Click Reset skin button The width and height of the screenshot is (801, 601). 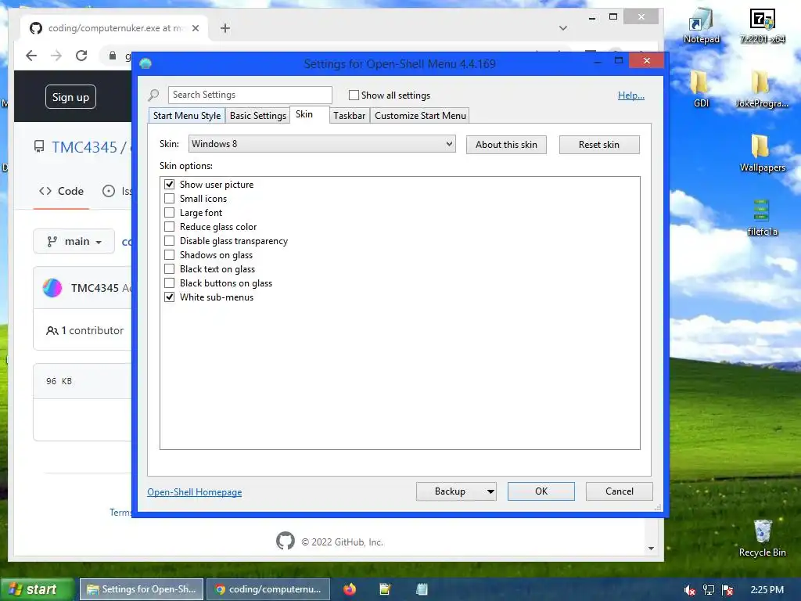click(599, 145)
